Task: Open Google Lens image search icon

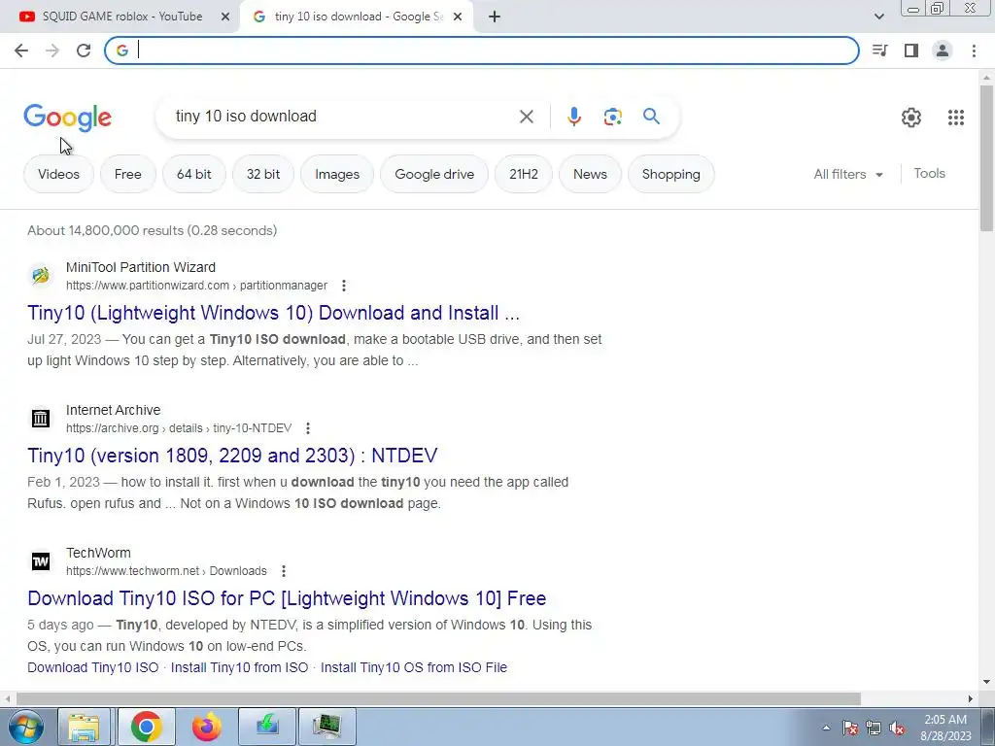Action: click(x=612, y=117)
